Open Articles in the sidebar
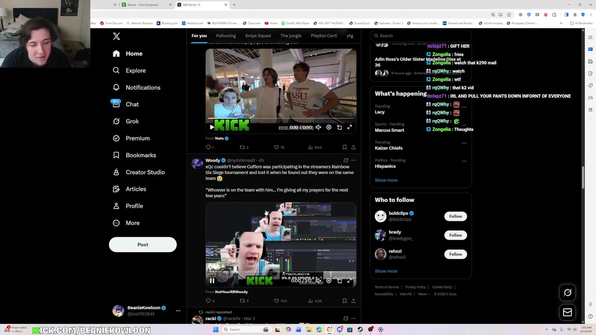This screenshot has width=596, height=335. [129, 189]
